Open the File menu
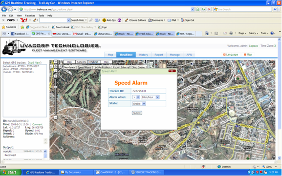 tap(4, 16)
